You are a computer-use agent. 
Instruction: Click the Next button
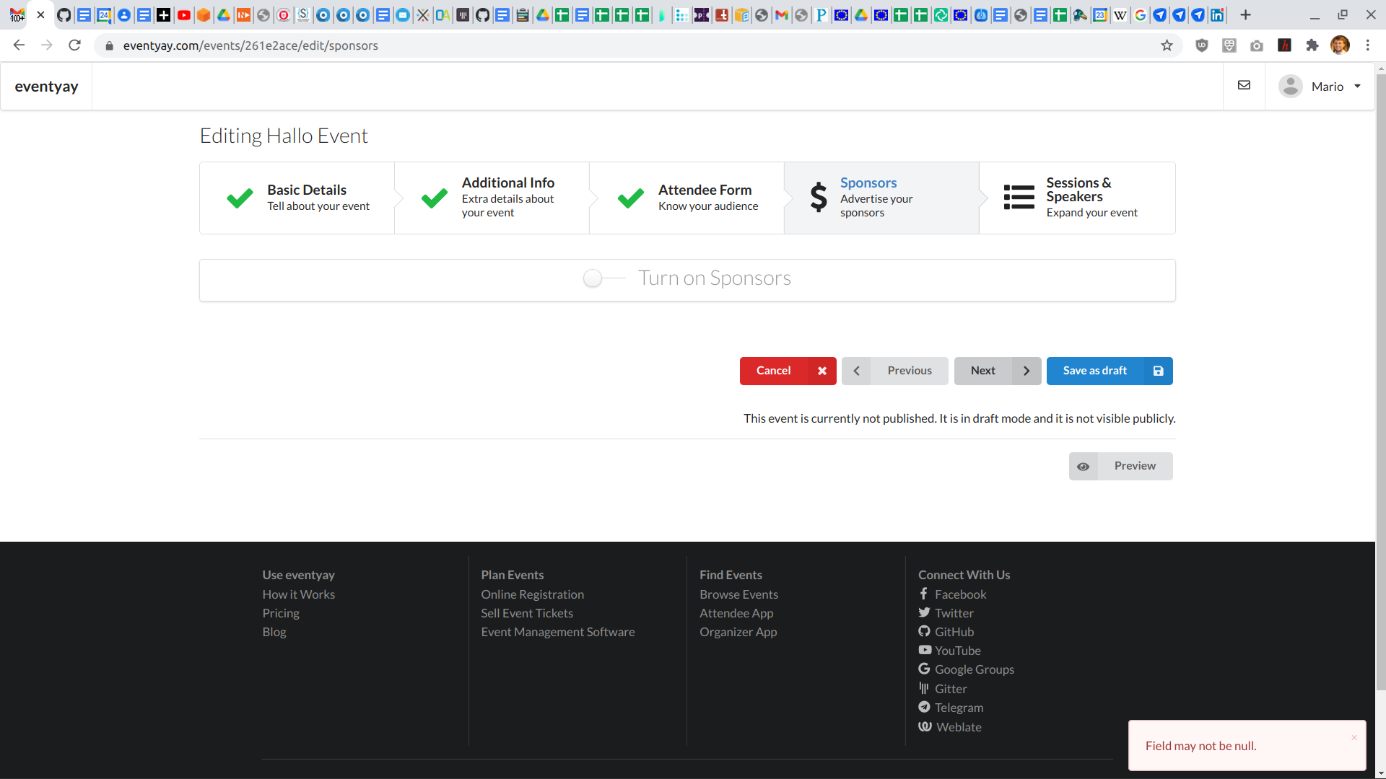pyautogui.click(x=983, y=370)
